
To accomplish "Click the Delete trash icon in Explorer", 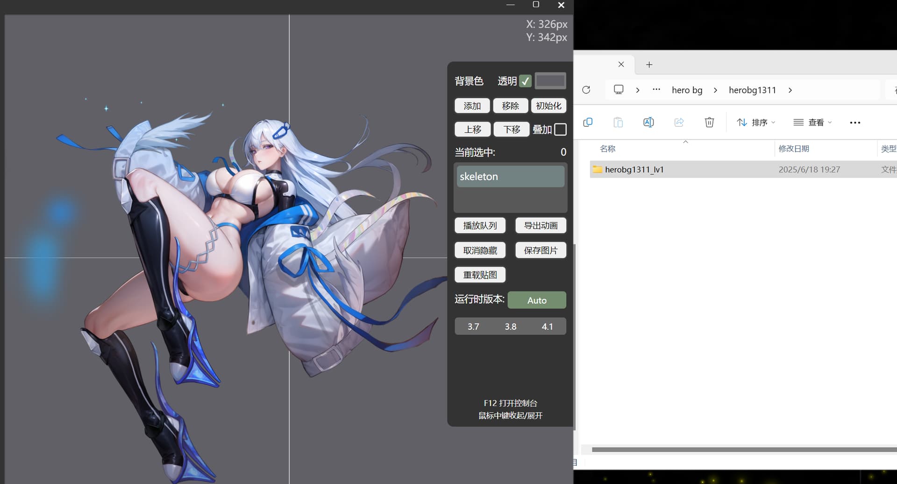I will (709, 122).
